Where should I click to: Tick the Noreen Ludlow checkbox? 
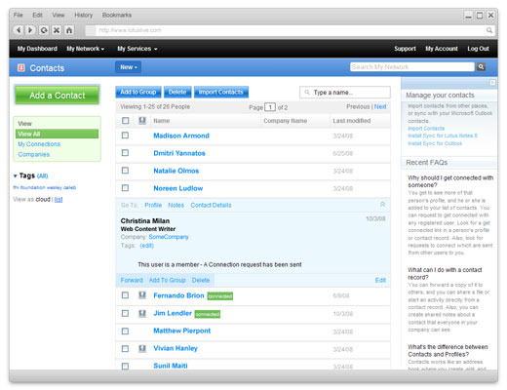125,188
